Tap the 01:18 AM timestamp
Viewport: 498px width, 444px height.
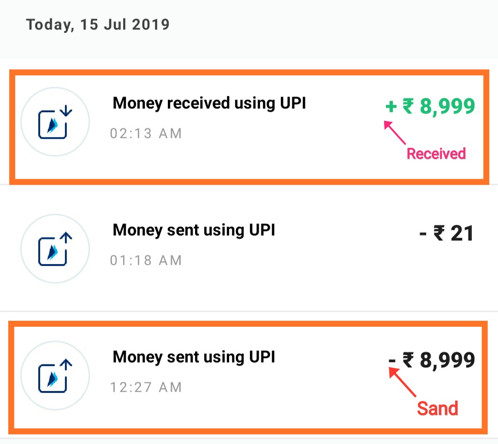tap(146, 260)
